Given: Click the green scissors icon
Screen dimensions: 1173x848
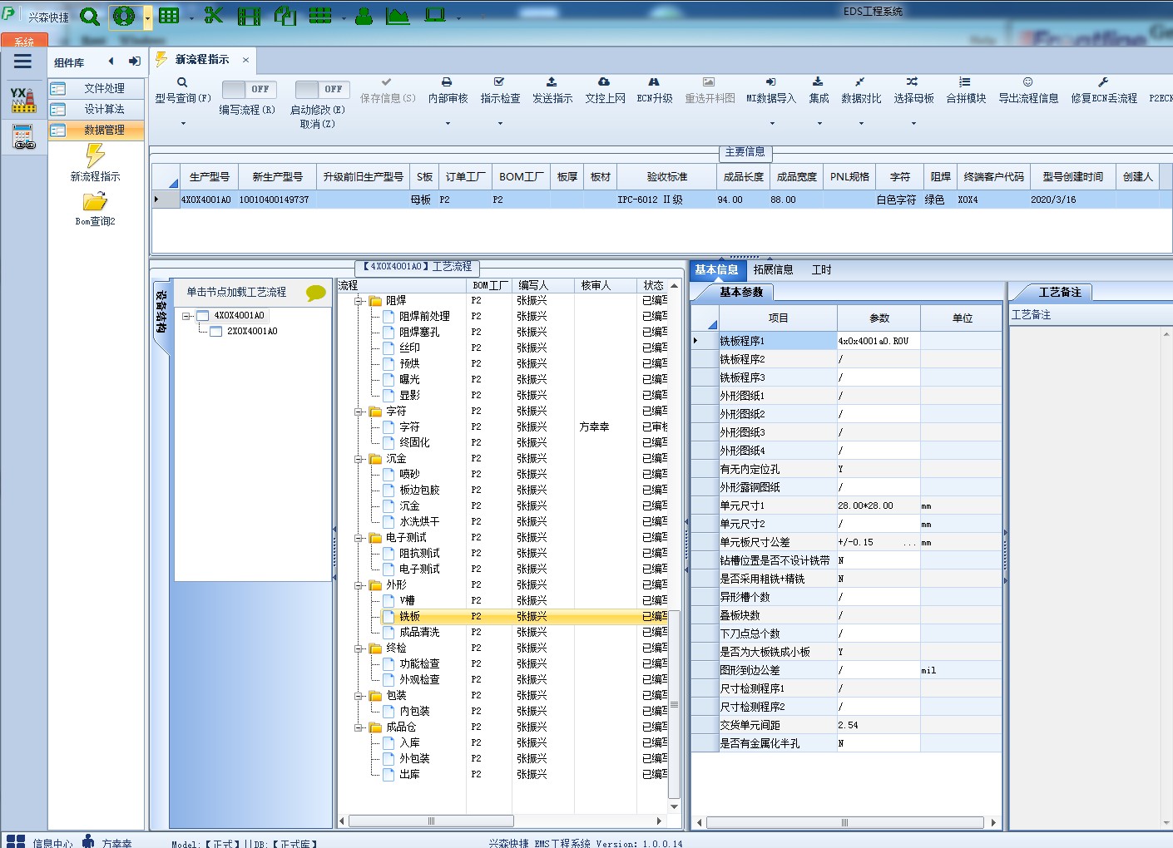Looking at the screenshot, I should (214, 16).
